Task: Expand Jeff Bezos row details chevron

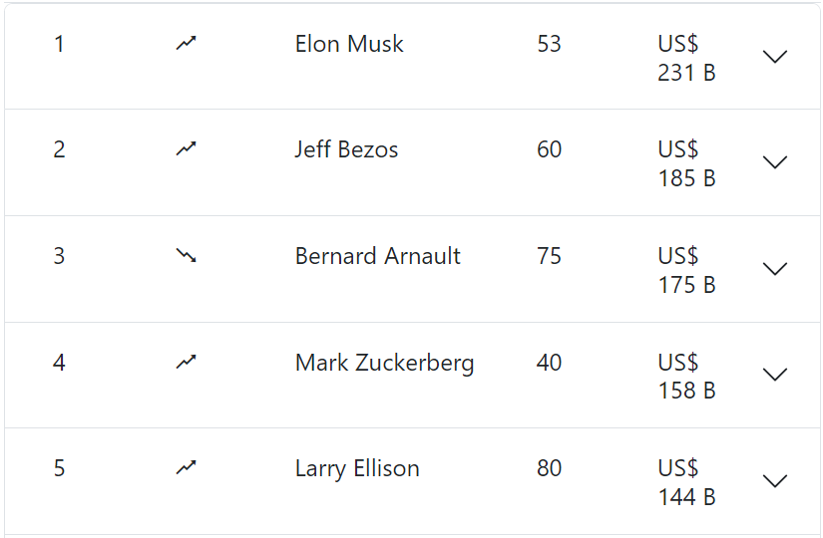Action: [775, 162]
